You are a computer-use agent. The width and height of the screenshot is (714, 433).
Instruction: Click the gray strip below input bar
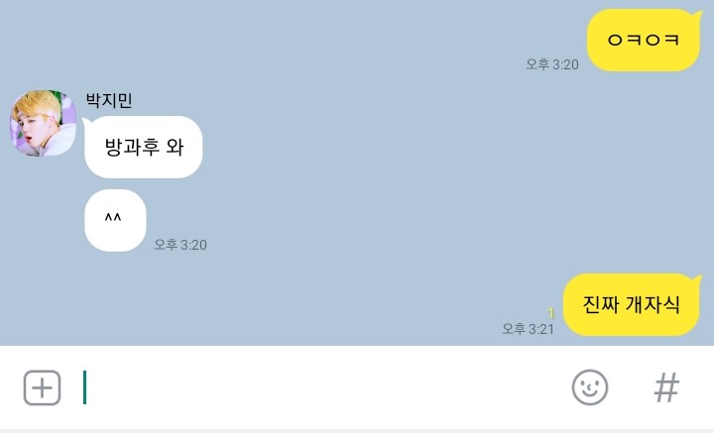click(x=357, y=431)
